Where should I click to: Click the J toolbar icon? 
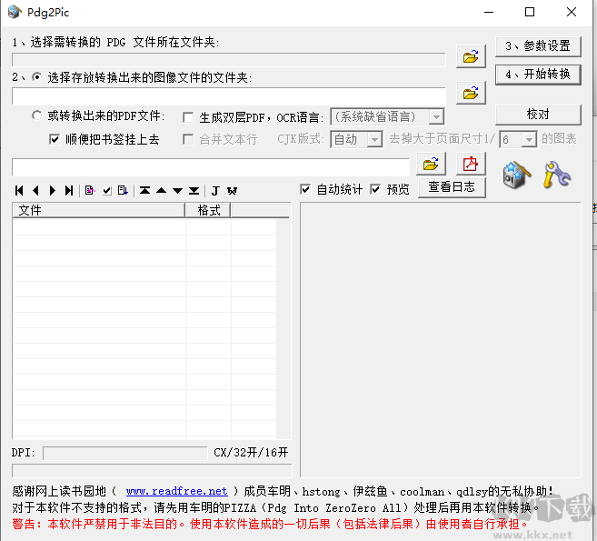click(x=215, y=191)
